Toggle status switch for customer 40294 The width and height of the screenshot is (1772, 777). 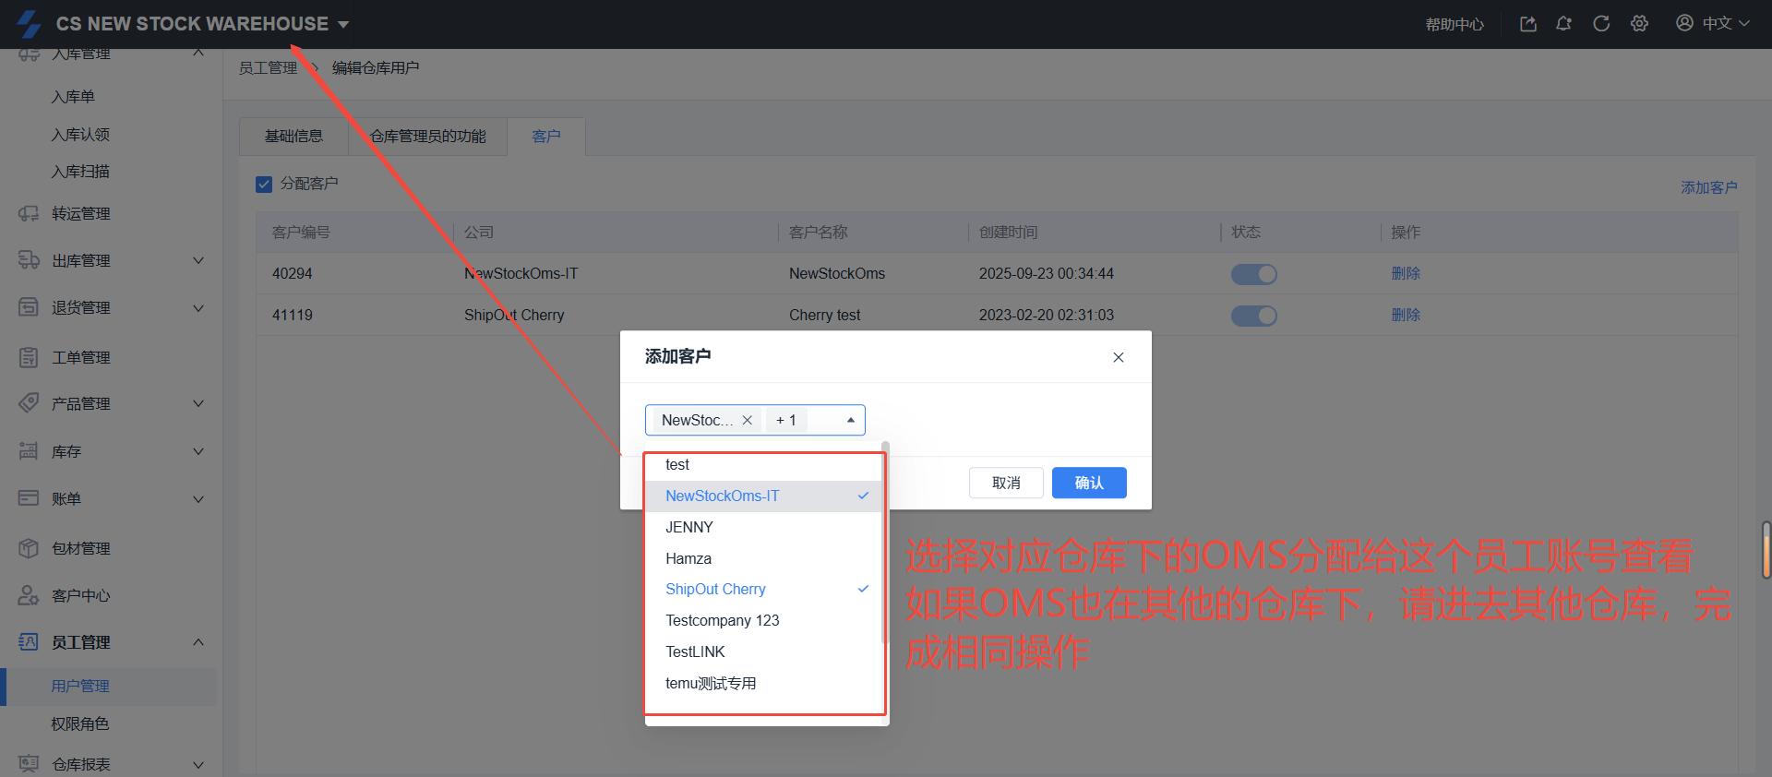[1253, 274]
